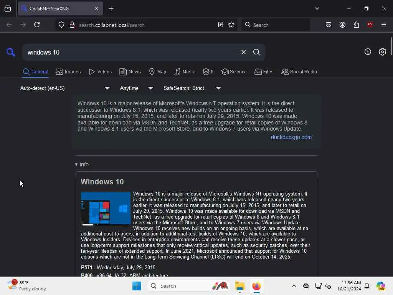Clear the search query with the X
Image resolution: width=393 pixels, height=295 pixels.
coord(243,52)
